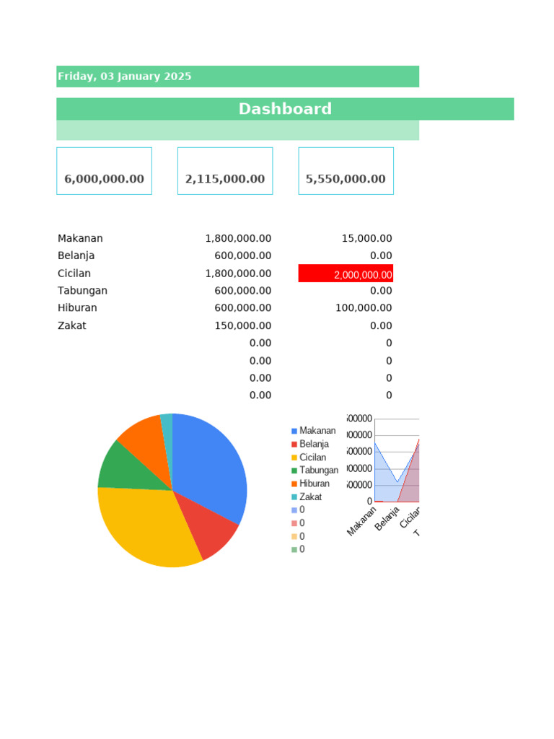Screen dimensions: 554x739
Task: Click the 0.00 value beside Belanja's 600,000.00
Action: [381, 256]
